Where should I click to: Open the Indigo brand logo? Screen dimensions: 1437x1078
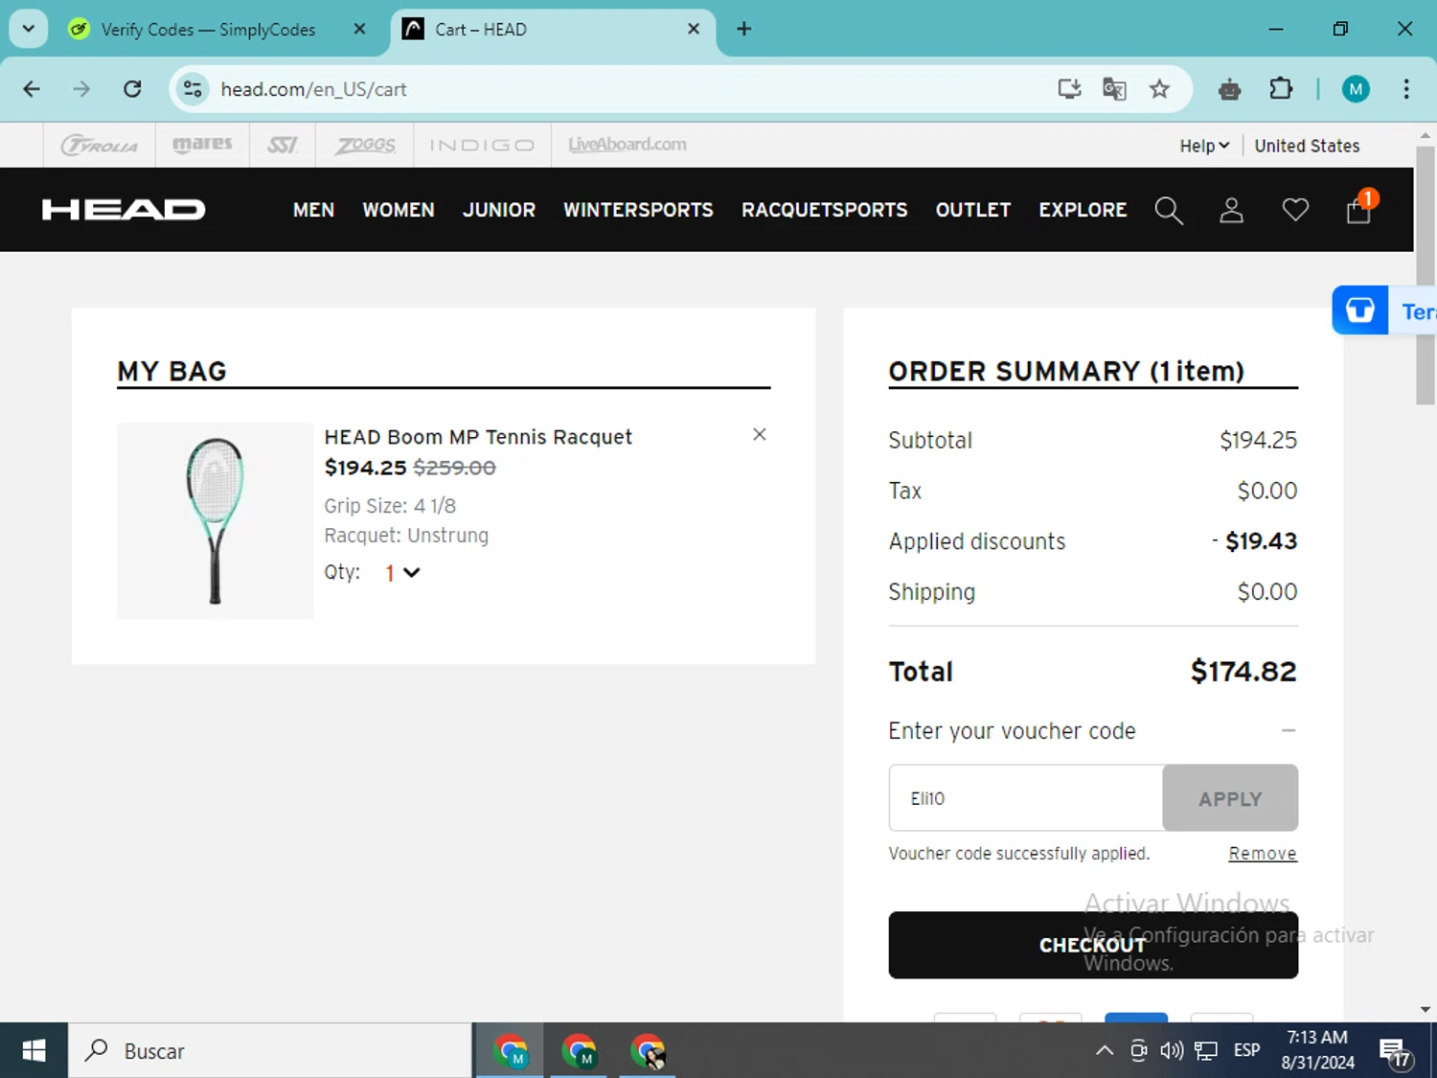pyautogui.click(x=482, y=145)
